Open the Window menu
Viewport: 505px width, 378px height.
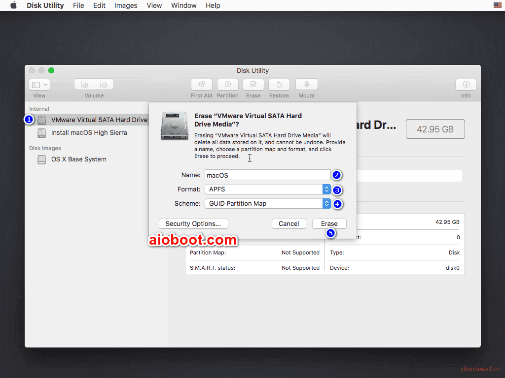click(183, 5)
